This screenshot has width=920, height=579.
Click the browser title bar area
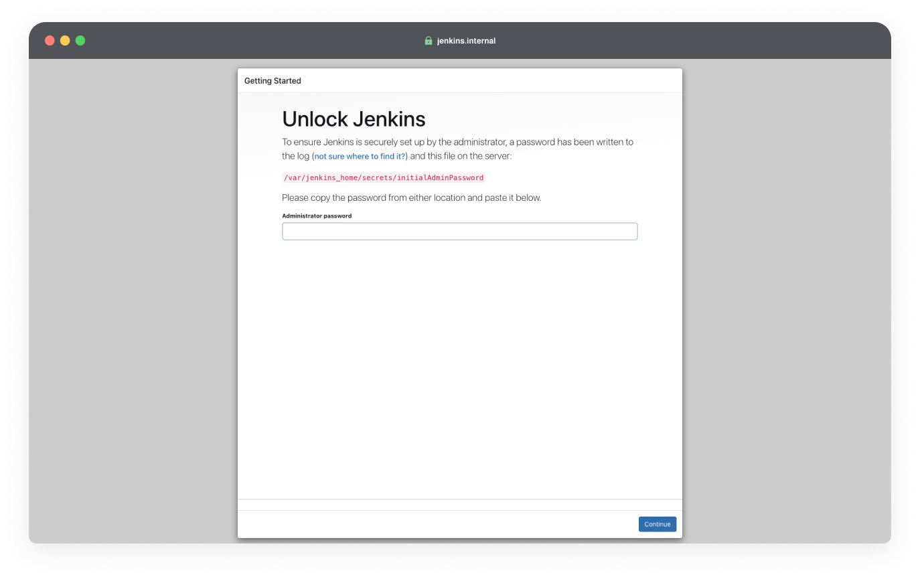[x=459, y=40]
